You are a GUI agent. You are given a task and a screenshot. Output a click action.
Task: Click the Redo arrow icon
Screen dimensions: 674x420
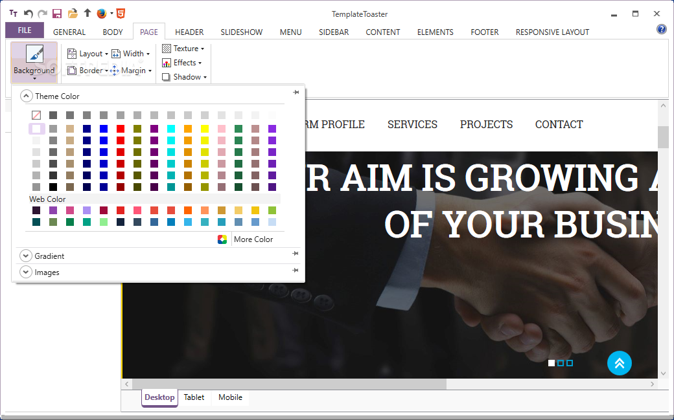[x=42, y=14]
